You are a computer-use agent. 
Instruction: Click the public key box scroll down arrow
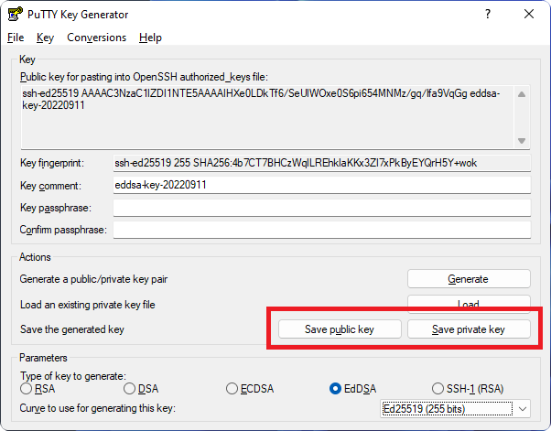(522, 141)
